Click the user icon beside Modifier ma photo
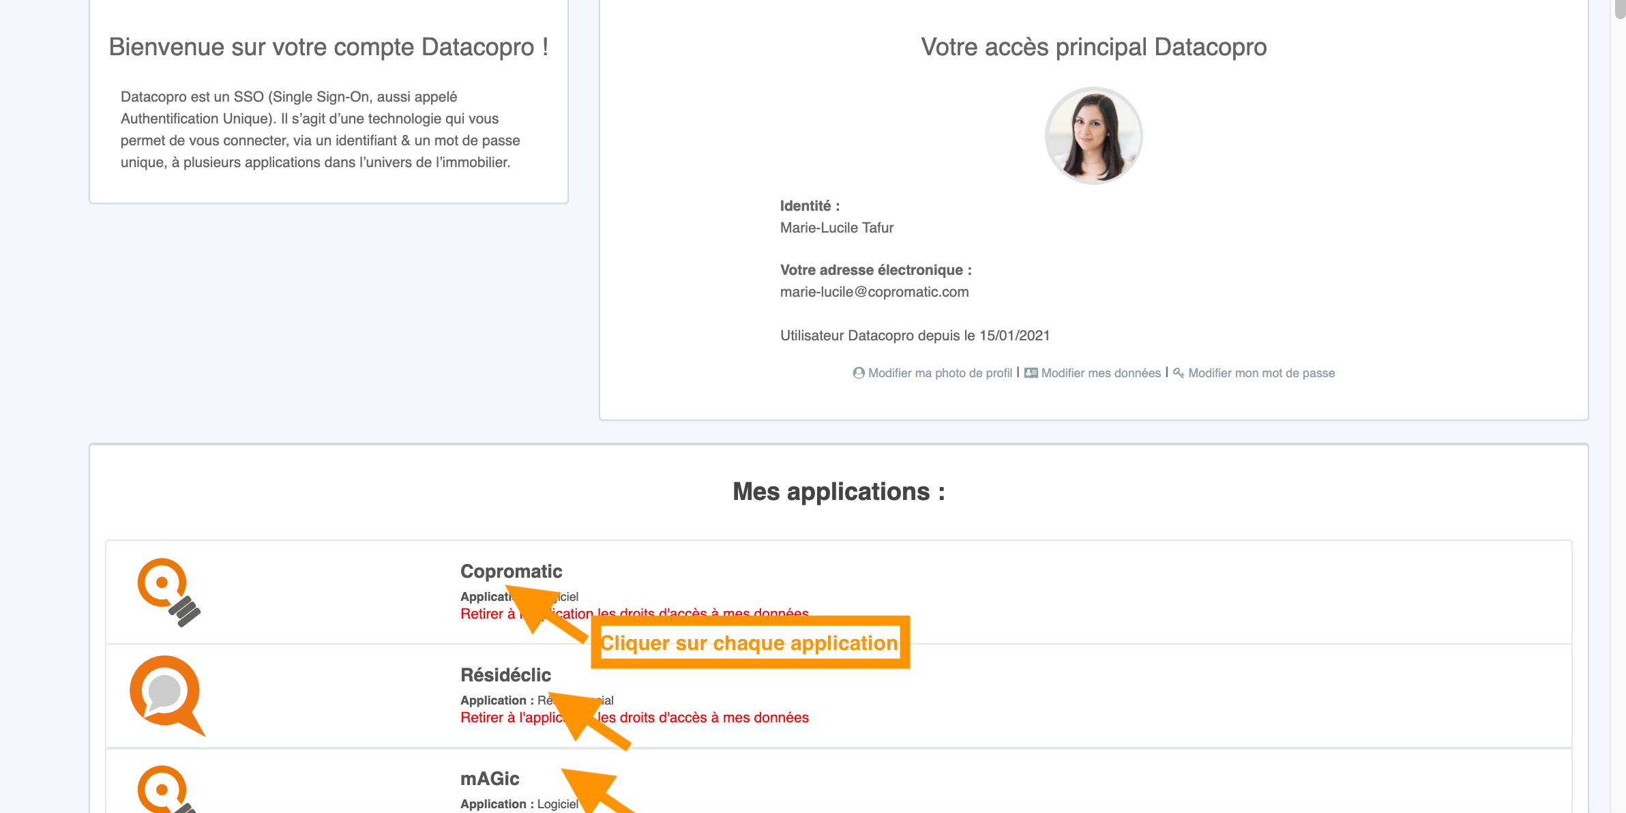Viewport: 1626px width, 813px height. click(x=859, y=373)
